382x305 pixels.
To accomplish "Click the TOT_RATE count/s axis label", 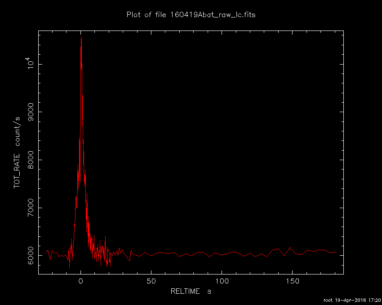I will coord(17,152).
